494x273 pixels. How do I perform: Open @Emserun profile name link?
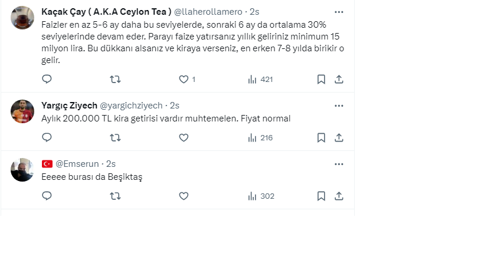(x=77, y=164)
